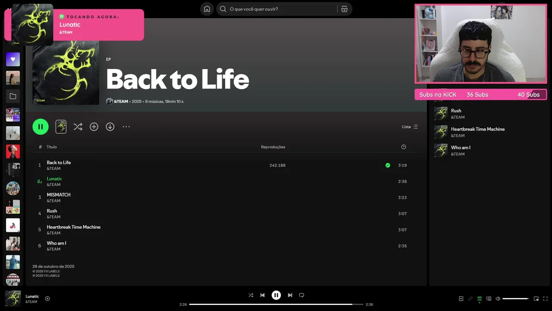
Task: Add the album to Your Library via plus icon
Action: 94,127
